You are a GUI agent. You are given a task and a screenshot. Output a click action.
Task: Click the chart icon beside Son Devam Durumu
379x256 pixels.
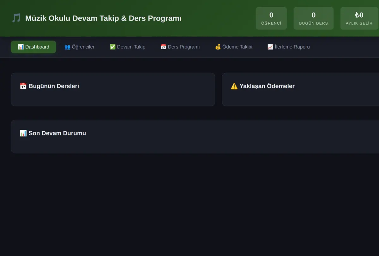tap(23, 133)
